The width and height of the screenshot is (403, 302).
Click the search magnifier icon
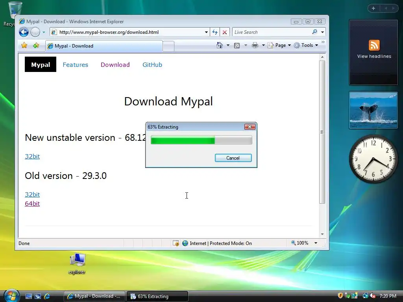coord(314,32)
